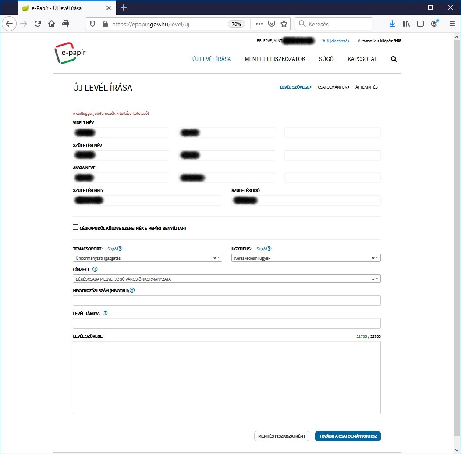
Task: Switch to Mentett Piszkozatok
Action: [x=275, y=59]
